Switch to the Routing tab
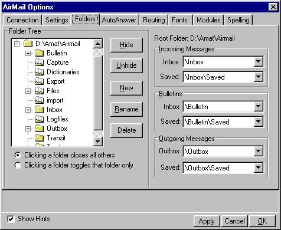The width and height of the screenshot is (281, 230). [154, 20]
